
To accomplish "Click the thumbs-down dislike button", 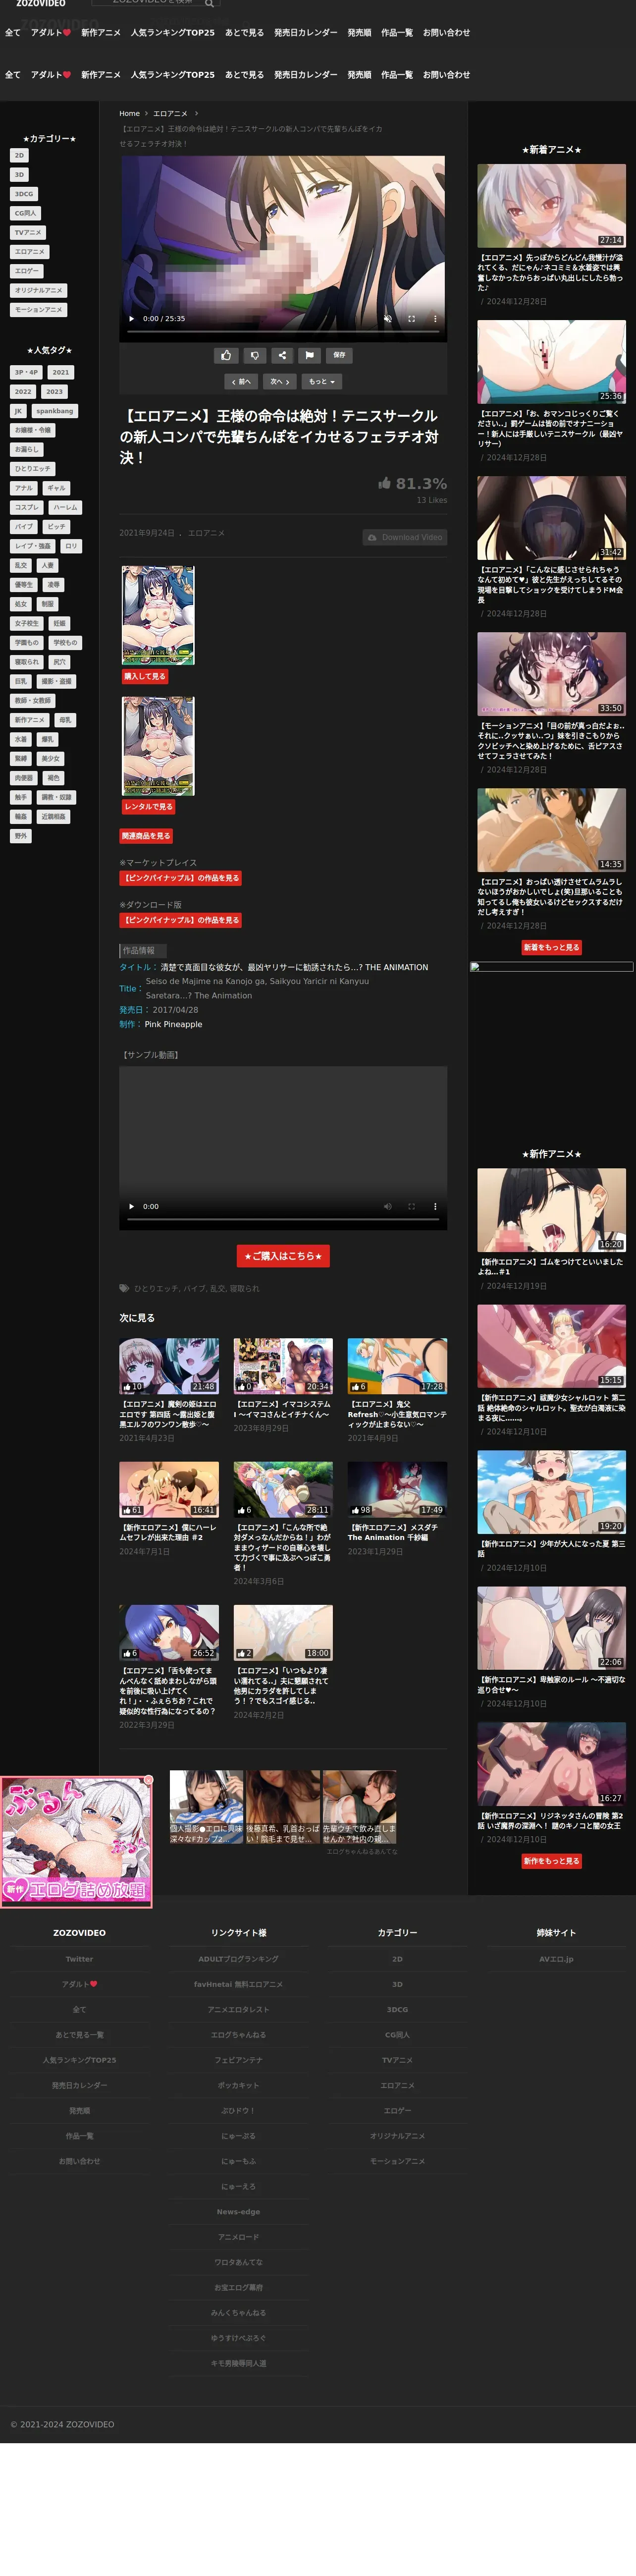I will [x=254, y=355].
